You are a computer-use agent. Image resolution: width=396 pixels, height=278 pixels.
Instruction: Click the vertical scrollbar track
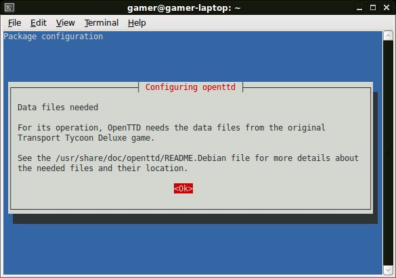388,153
